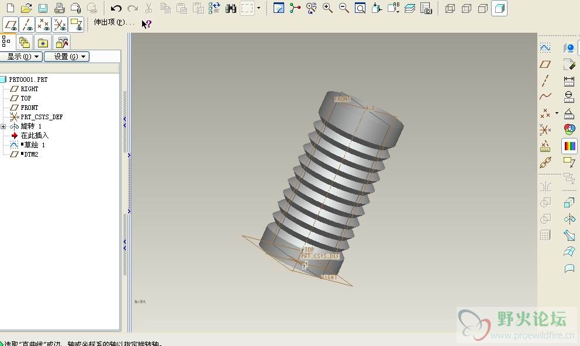Toggle datum axis display
The image size is (580, 346).
[x=27, y=25]
